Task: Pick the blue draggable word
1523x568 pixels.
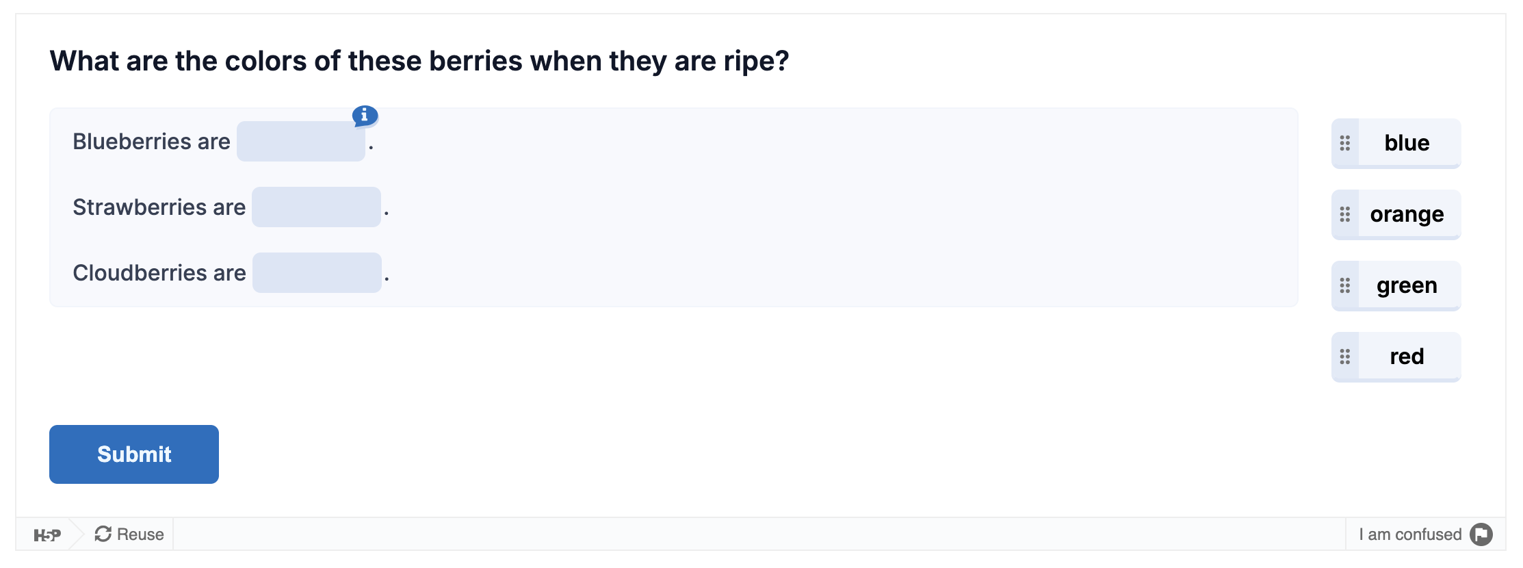Action: [x=1407, y=143]
